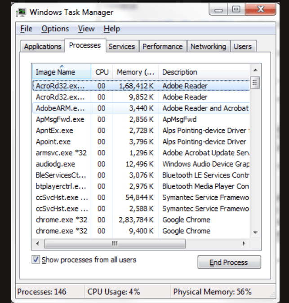The image size is (289, 303).
Task: Open the View menu
Action: tap(86, 29)
